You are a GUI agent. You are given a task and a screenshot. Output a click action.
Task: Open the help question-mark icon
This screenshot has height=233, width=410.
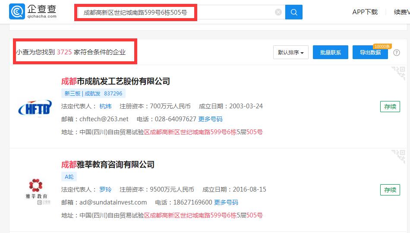click(396, 53)
